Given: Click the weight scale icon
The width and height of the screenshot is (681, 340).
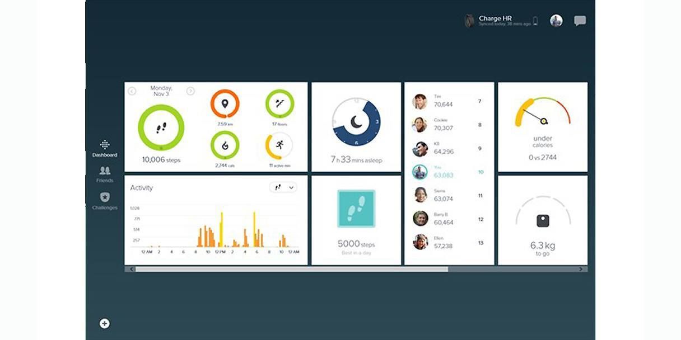Looking at the screenshot, I should point(543,220).
